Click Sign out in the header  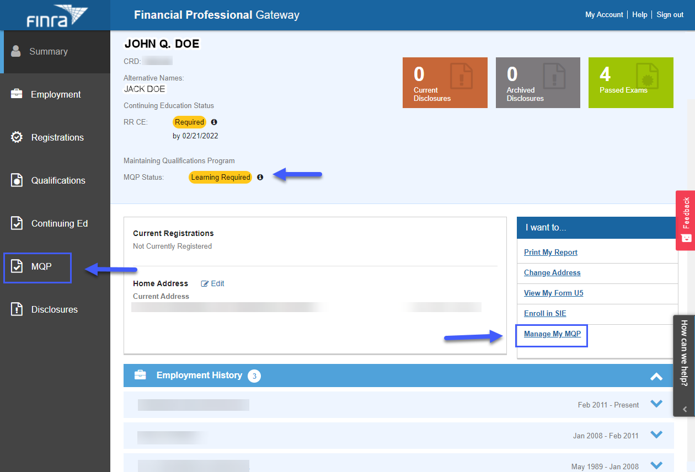tap(670, 15)
